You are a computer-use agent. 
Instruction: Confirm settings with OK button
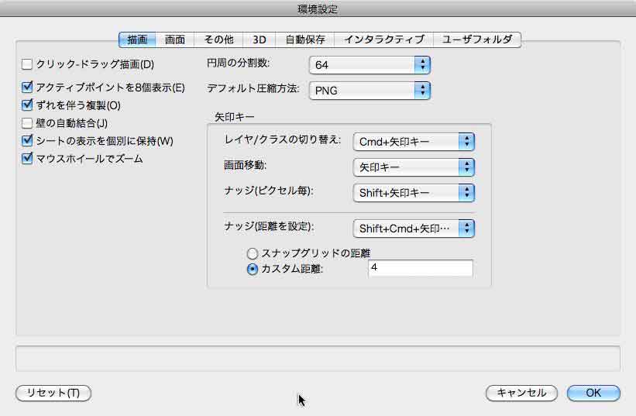pos(593,393)
